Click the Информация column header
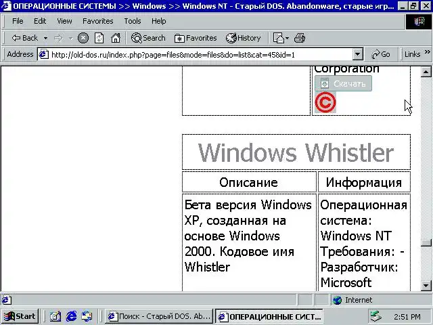433x325 pixels. (x=364, y=182)
